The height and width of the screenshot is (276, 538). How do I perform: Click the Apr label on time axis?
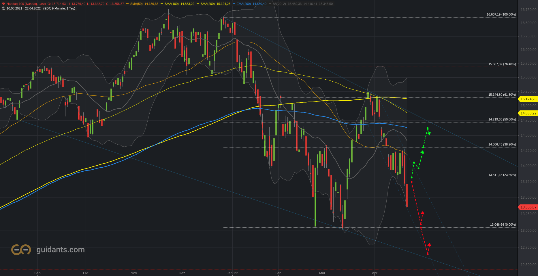375,273
